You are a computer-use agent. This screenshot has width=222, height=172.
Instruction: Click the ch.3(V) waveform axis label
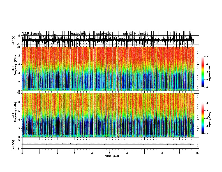(x=13, y=144)
